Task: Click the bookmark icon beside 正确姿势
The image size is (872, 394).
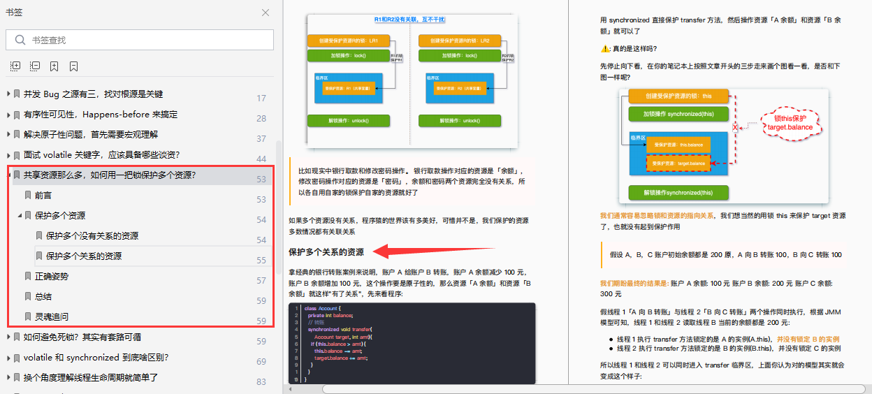Action: click(x=28, y=276)
